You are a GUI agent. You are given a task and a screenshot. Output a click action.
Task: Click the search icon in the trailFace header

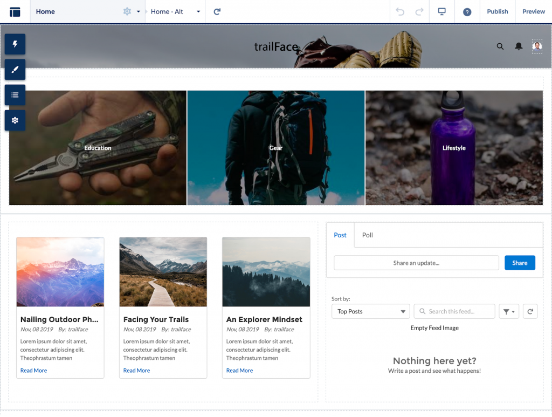coord(500,46)
